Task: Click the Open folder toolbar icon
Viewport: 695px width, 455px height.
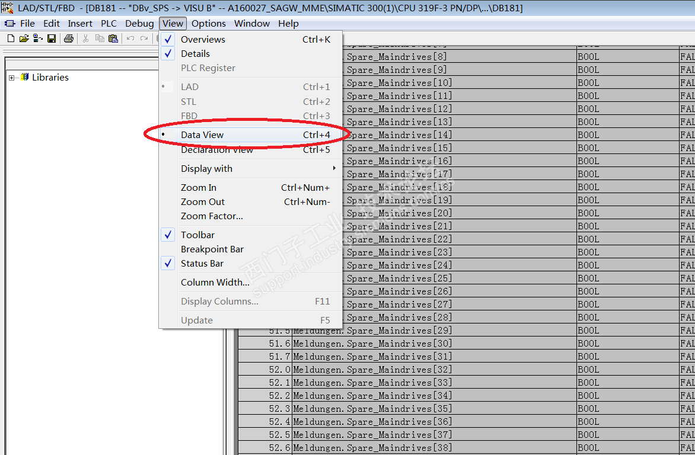Action: [x=24, y=39]
